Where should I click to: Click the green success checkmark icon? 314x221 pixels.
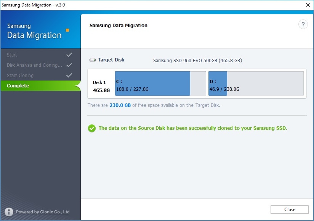[x=92, y=128]
